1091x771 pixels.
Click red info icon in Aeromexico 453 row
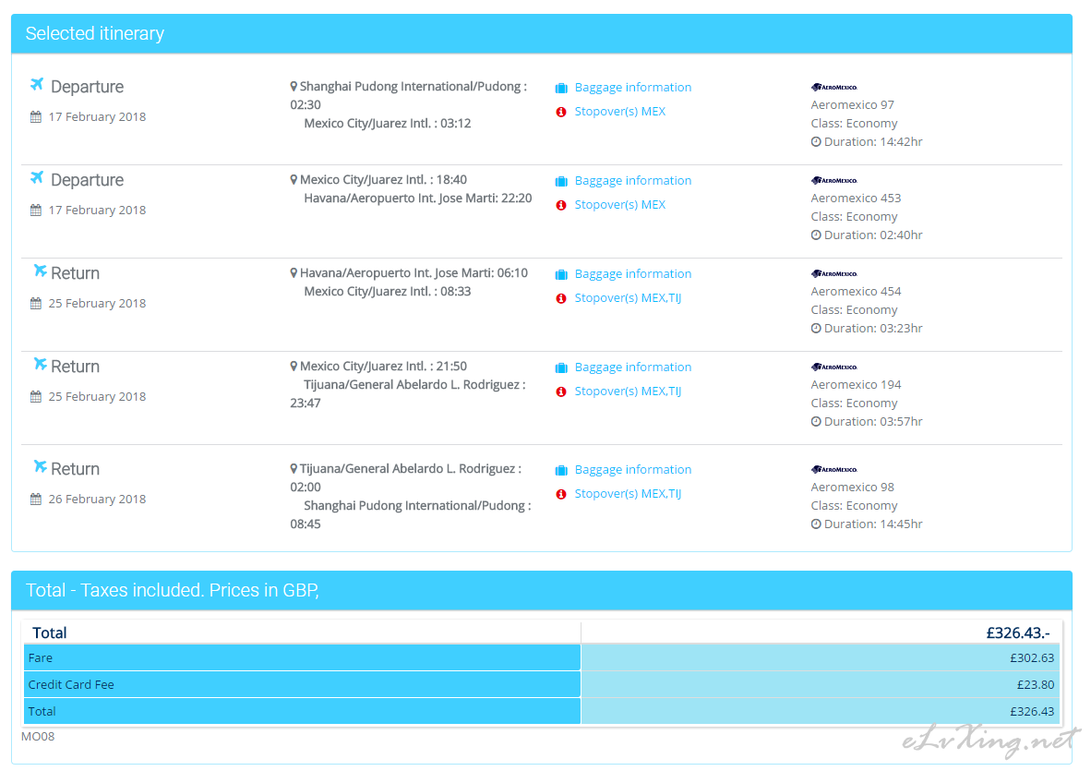coord(561,205)
